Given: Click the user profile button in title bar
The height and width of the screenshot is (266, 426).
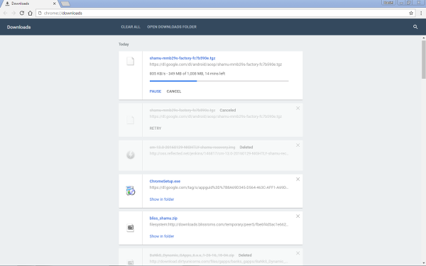Looking at the screenshot, I should click(388, 3).
